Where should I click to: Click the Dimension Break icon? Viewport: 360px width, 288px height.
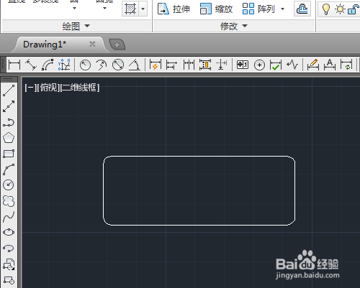tap(222, 65)
